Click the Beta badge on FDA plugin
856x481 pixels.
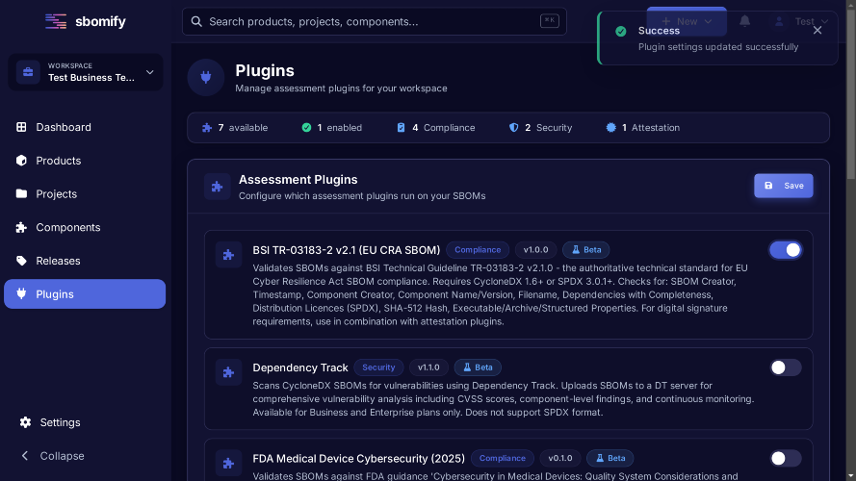point(610,458)
